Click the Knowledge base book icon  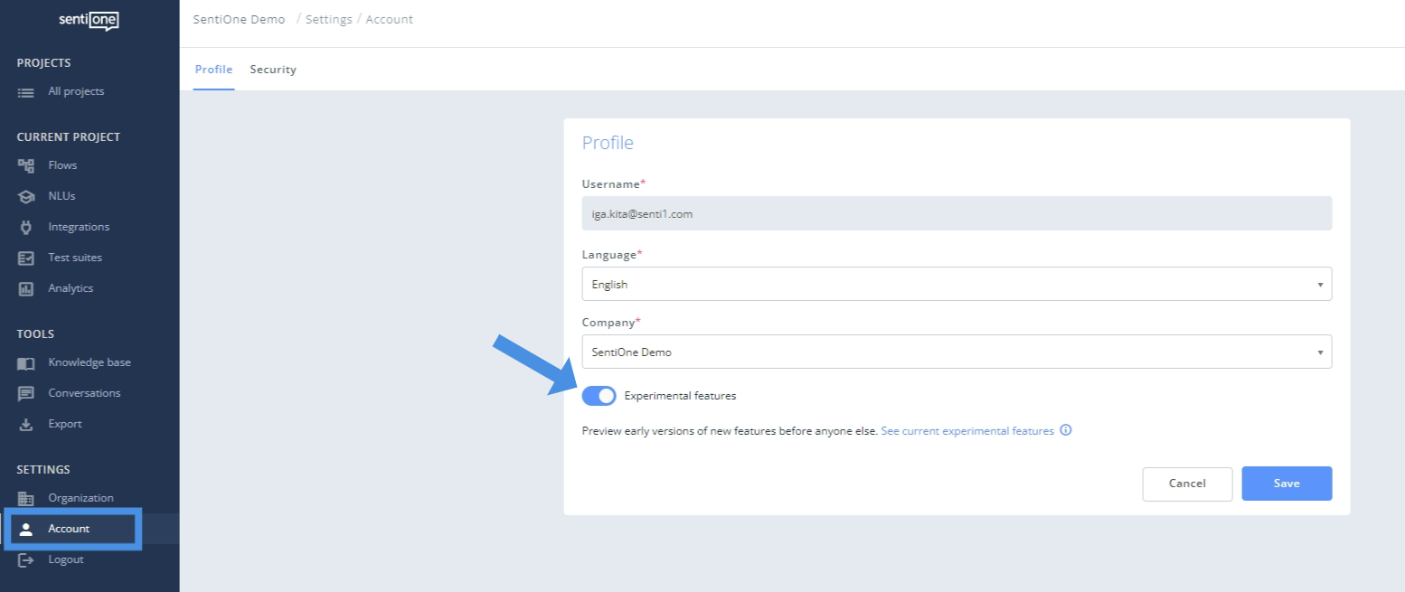(x=26, y=363)
